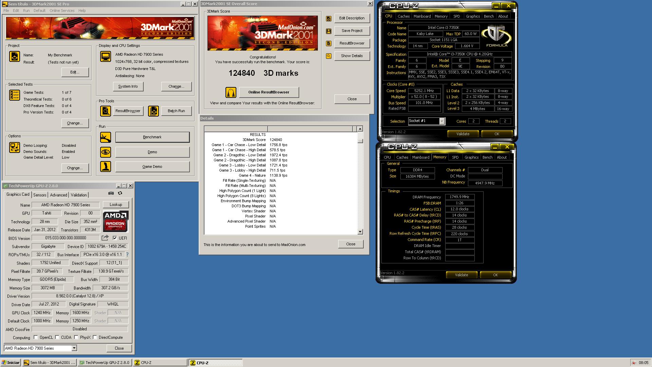
Task: Click the Demo eye icon
Action: click(106, 152)
